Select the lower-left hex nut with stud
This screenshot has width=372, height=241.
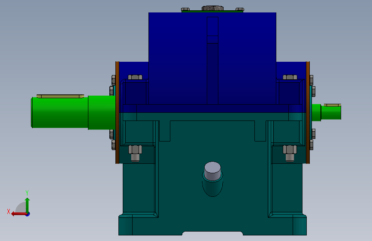click(x=135, y=153)
